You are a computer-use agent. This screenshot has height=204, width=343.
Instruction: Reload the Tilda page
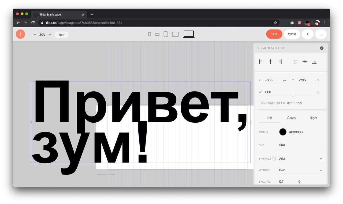[33, 23]
